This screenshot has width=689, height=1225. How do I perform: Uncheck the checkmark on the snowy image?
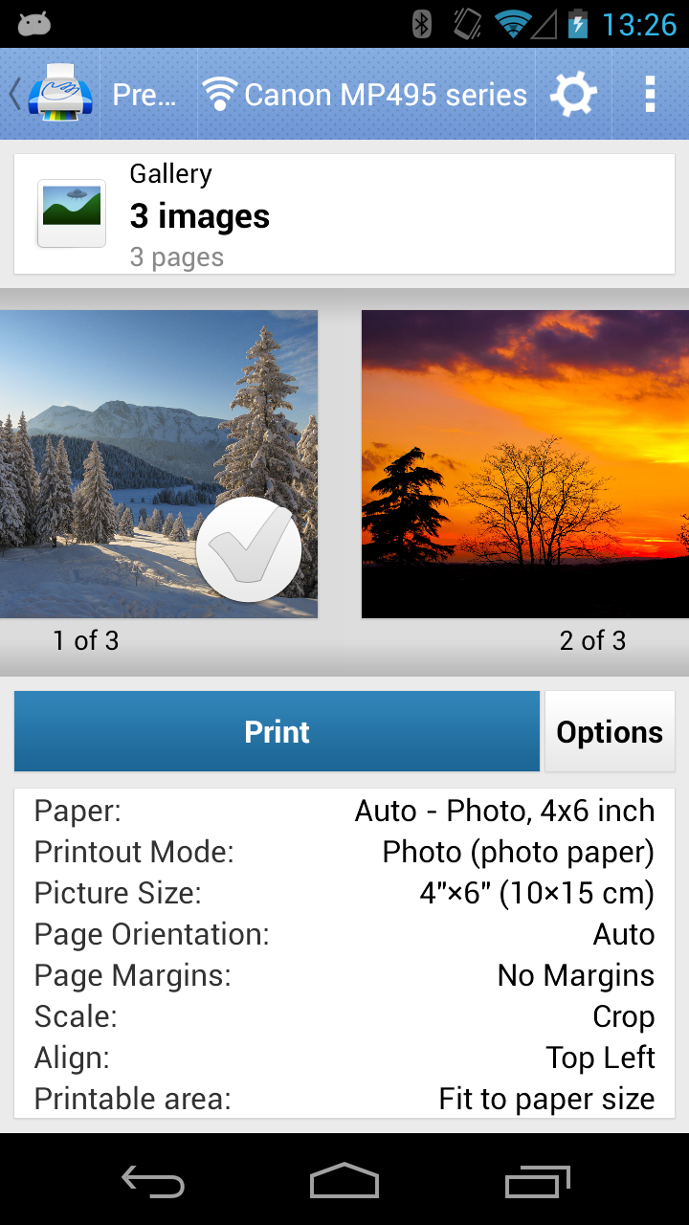click(249, 549)
